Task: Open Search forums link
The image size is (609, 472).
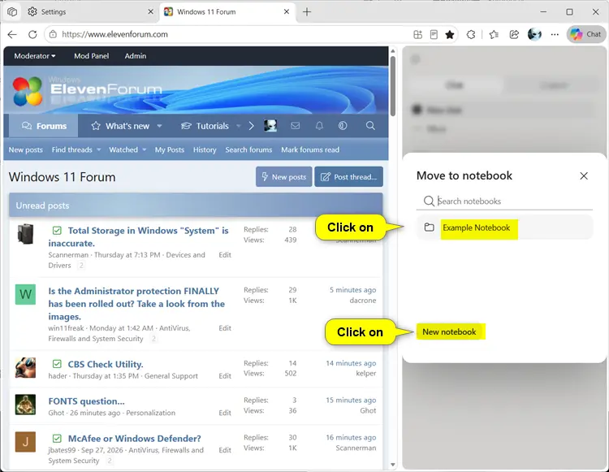Action: pos(248,150)
